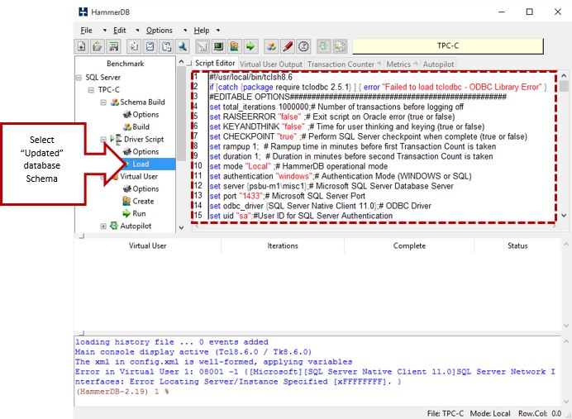Click the gear icon for Virtual User Options
This screenshot has width=572, height=419.
point(127,189)
